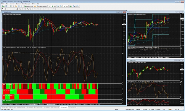Select the Text 'A' tool
185x111 pixels.
[x=22, y=9]
